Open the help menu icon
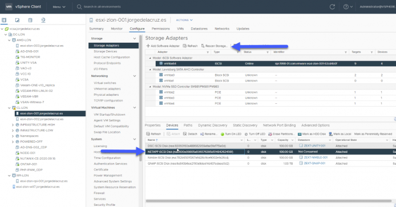The image size is (396, 207). point(347,7)
